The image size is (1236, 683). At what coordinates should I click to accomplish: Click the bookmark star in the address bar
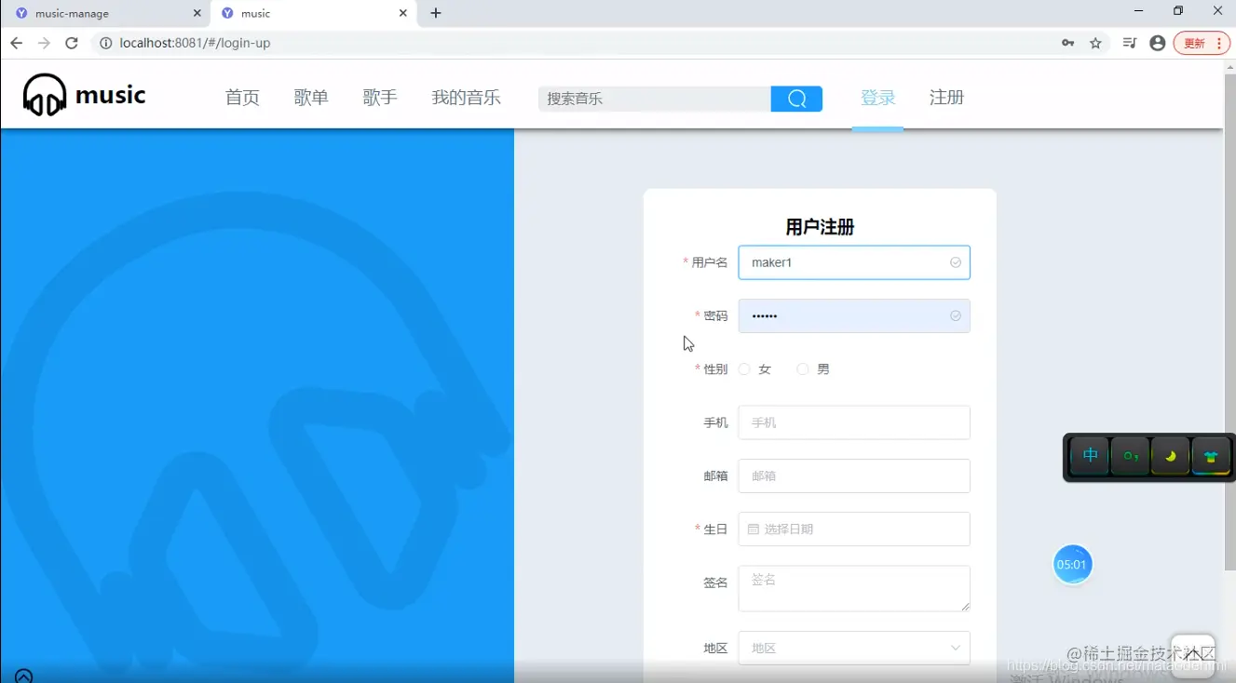click(x=1097, y=43)
